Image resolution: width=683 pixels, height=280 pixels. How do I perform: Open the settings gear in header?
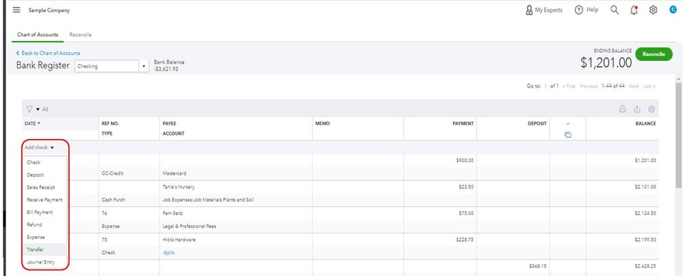(653, 10)
